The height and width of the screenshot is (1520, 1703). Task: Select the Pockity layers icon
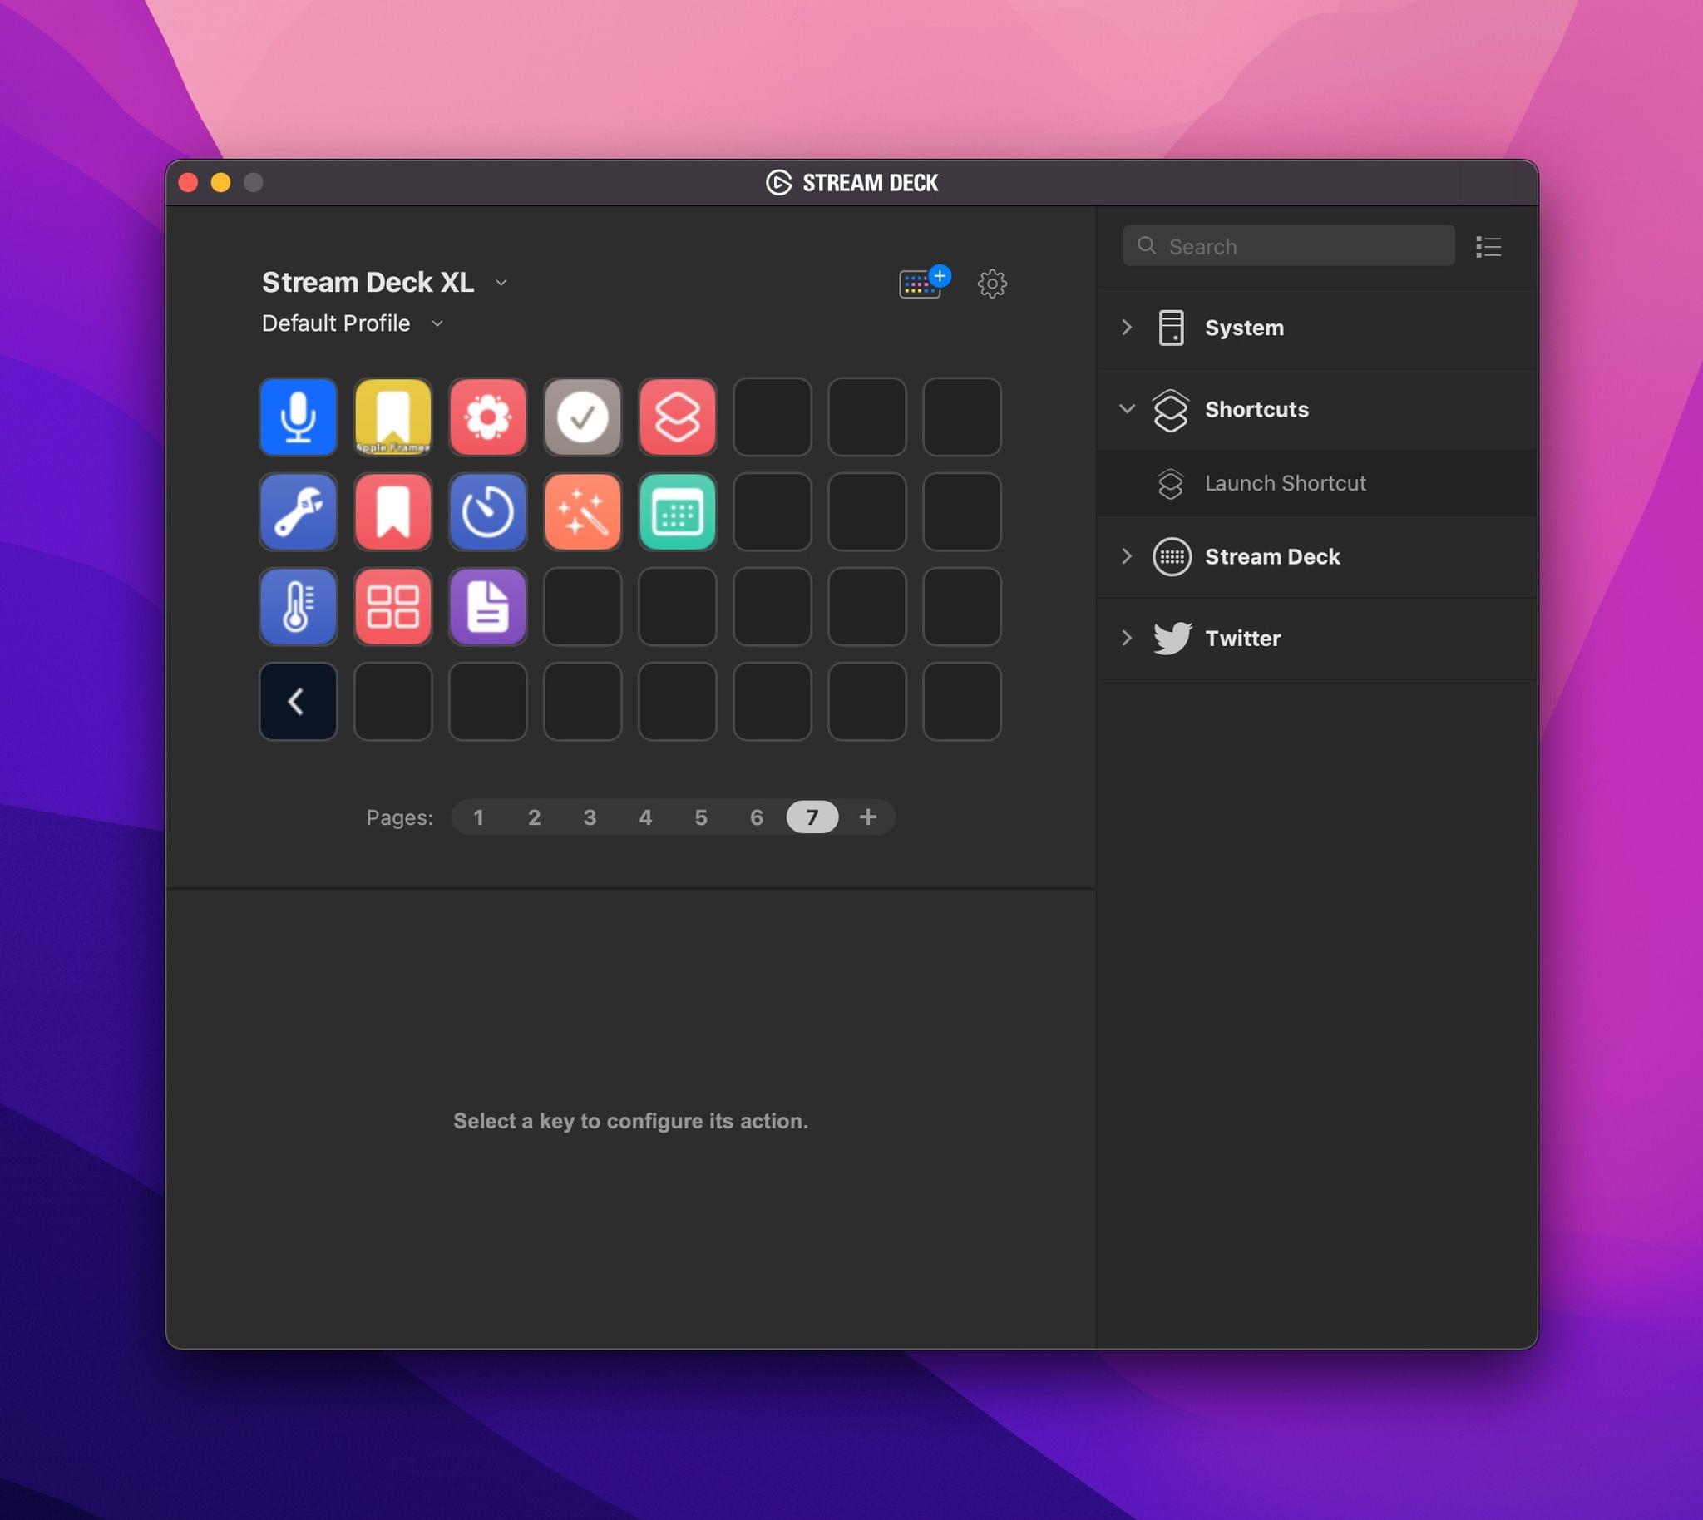coord(676,417)
